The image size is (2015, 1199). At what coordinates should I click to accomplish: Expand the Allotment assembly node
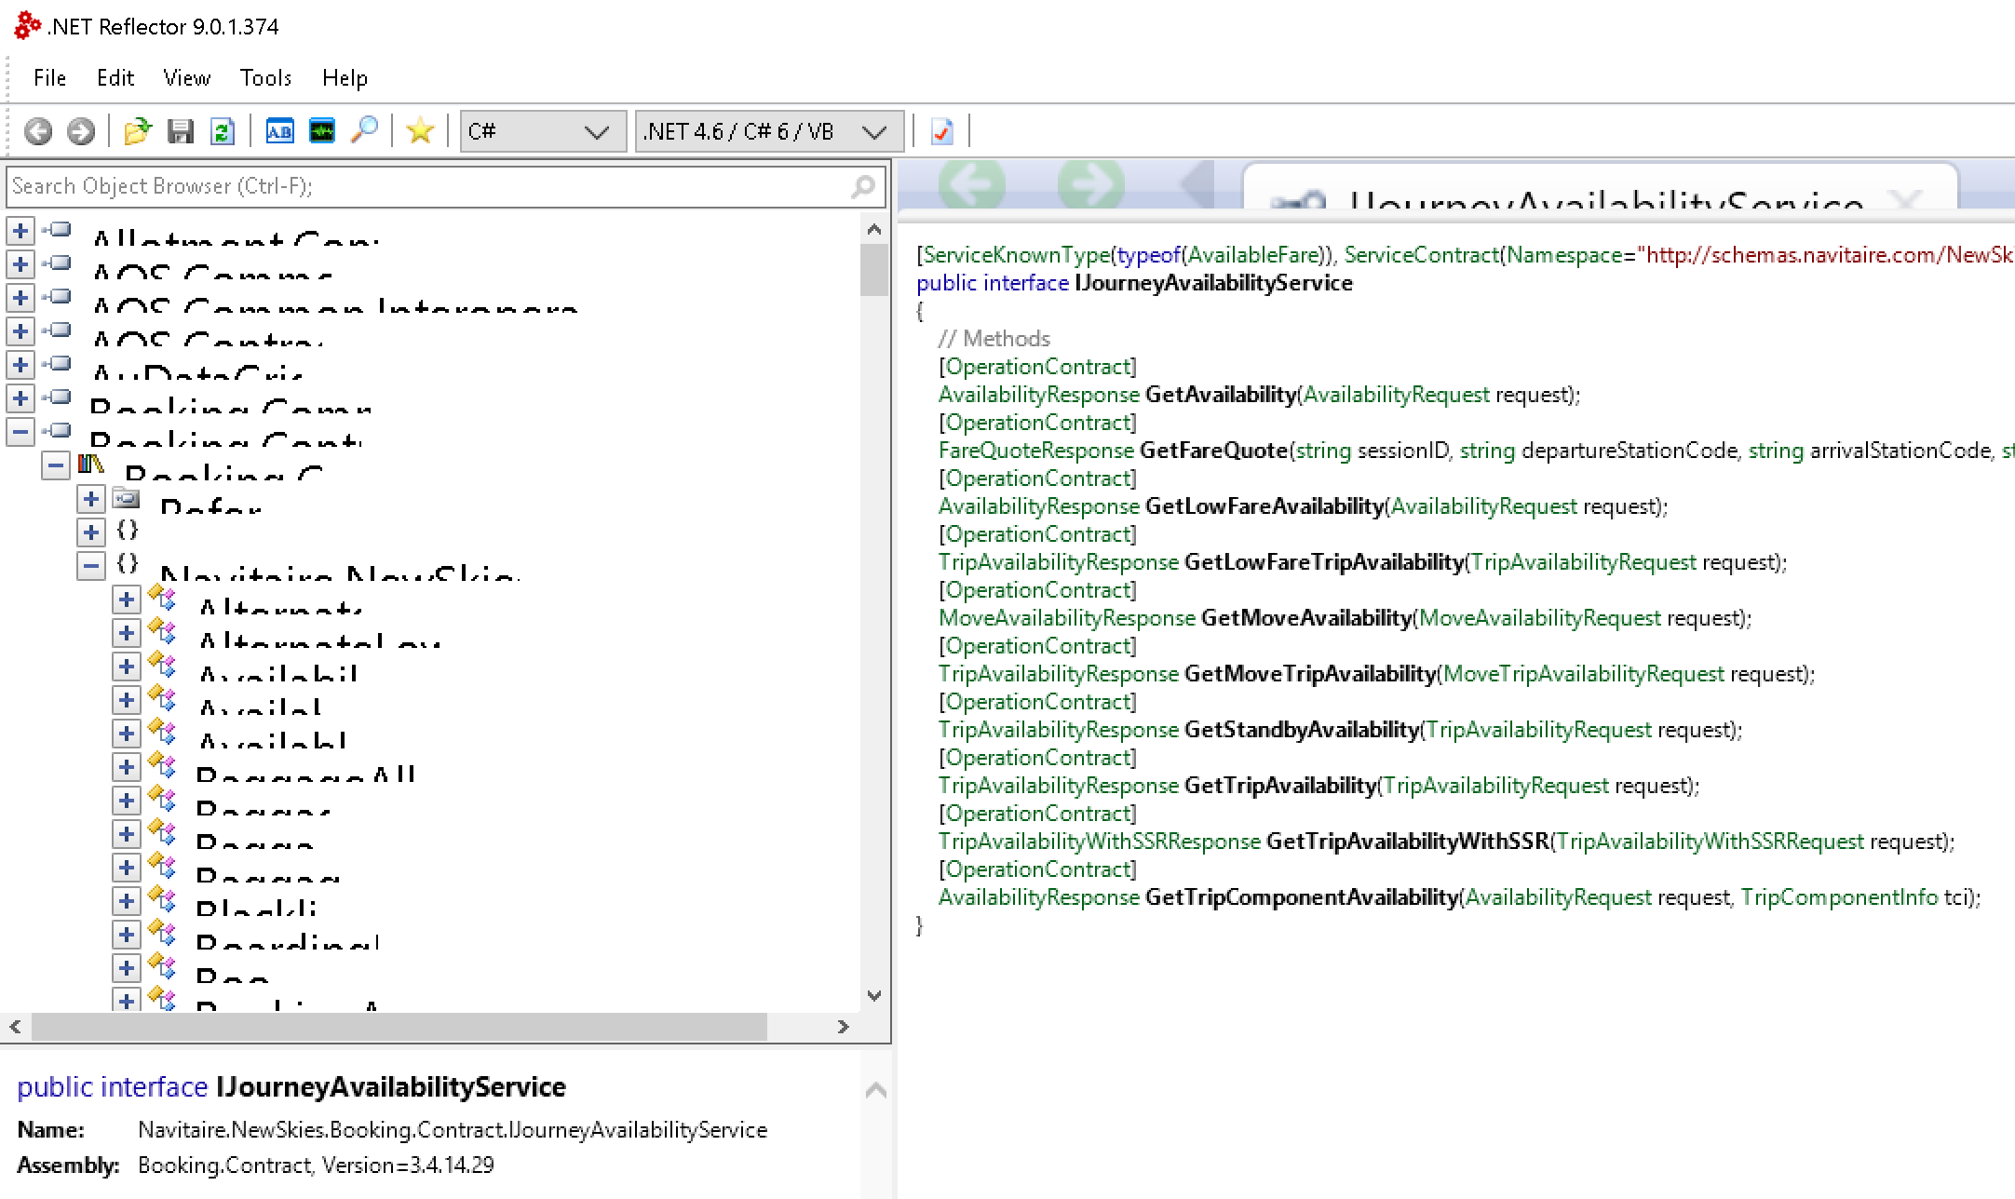tap(20, 230)
